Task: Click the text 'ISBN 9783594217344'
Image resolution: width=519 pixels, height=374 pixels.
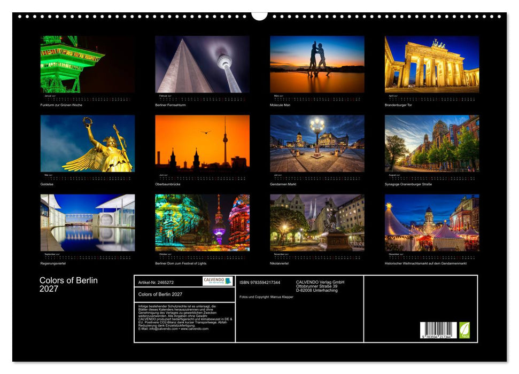Action: pos(260,282)
